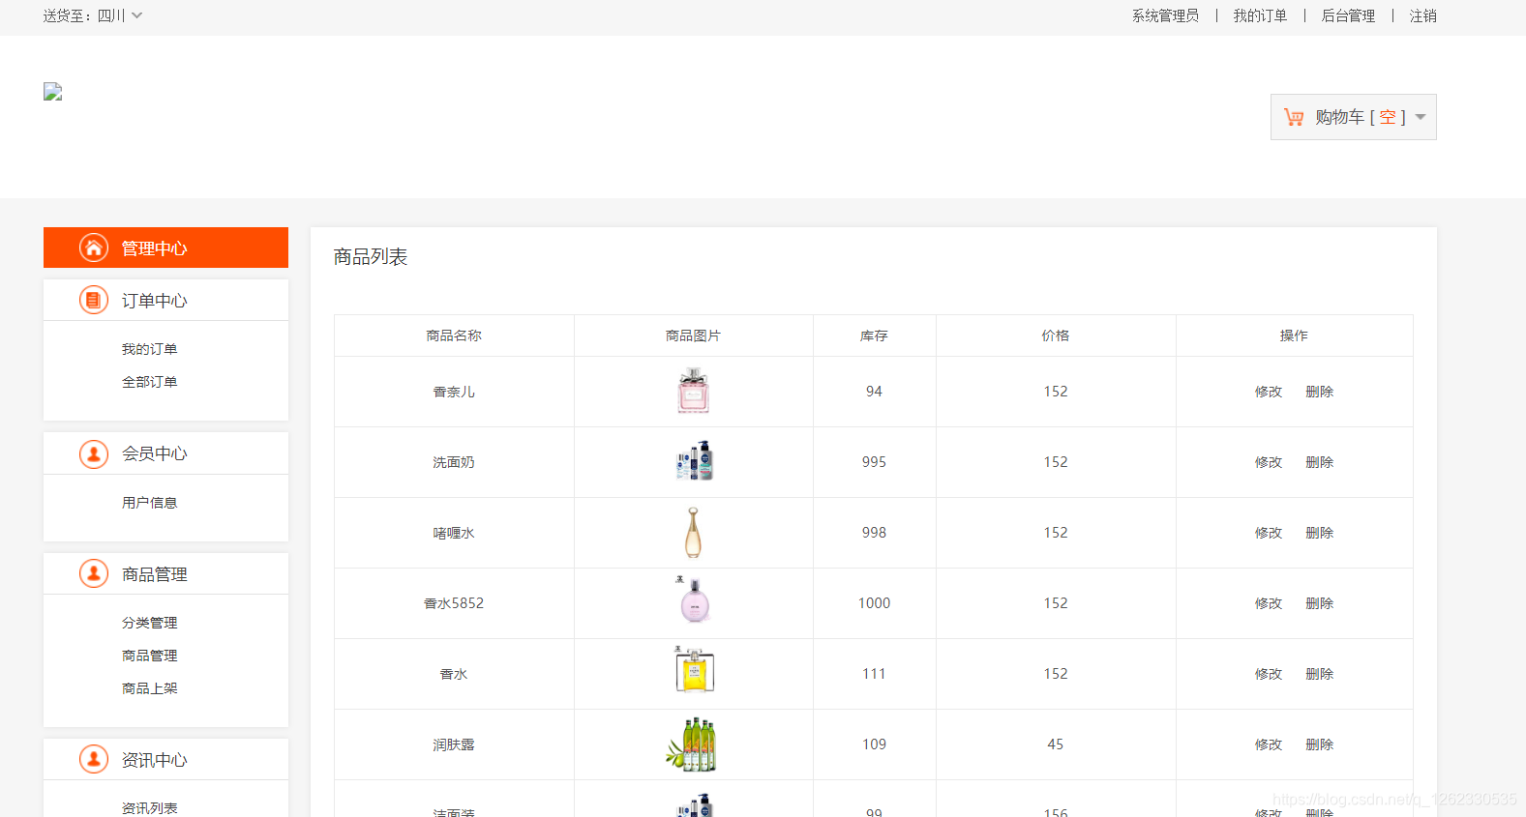Viewport: 1526px width, 817px height.
Task: Select 会员中心 section header
Action: 165,453
